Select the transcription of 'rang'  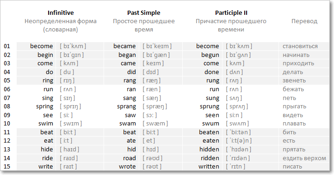click(x=152, y=81)
